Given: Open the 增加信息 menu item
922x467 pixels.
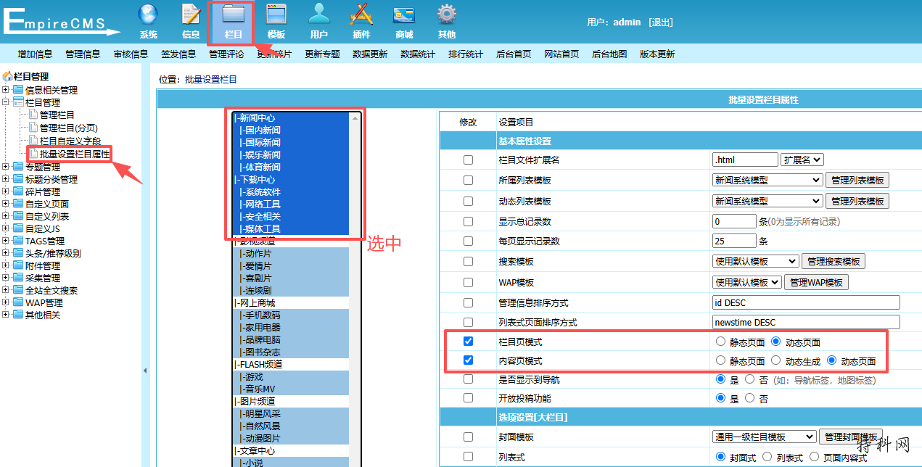Looking at the screenshot, I should pos(35,54).
